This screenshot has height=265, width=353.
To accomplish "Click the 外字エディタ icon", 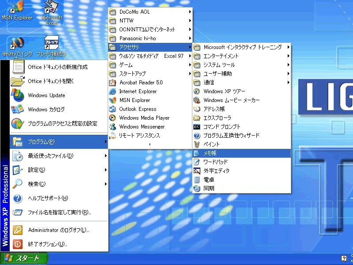I will tap(197, 171).
